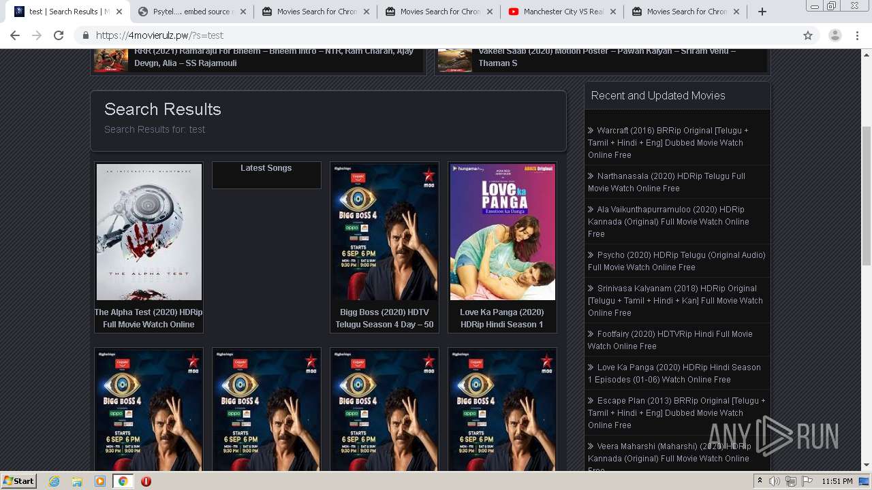Open Windows Explorer folder from taskbar

77,481
